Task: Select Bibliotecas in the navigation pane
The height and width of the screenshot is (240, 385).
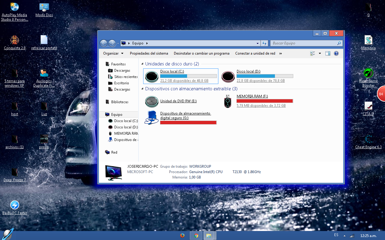Action: [120, 102]
